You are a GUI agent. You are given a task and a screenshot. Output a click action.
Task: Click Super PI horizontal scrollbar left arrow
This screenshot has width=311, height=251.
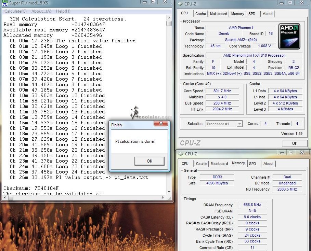5,197
